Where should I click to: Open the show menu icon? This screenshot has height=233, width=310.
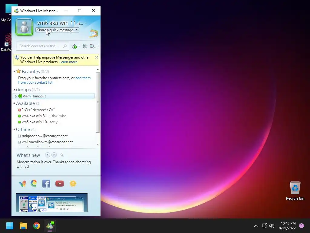coord(92,46)
